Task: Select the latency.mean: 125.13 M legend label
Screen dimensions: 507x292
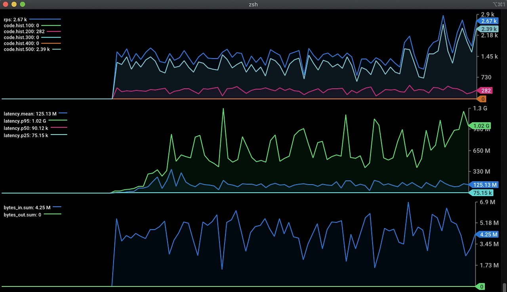Action: coord(30,114)
